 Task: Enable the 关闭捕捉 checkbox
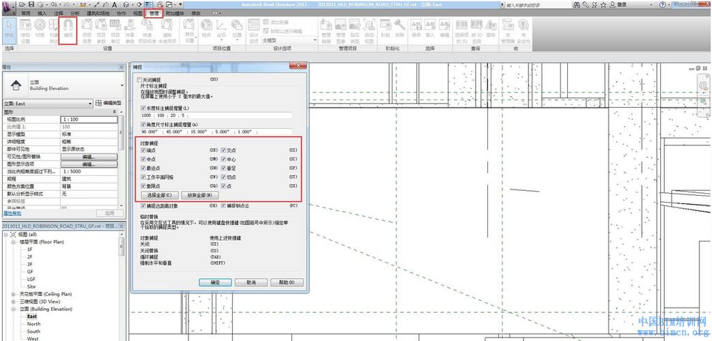[x=141, y=80]
